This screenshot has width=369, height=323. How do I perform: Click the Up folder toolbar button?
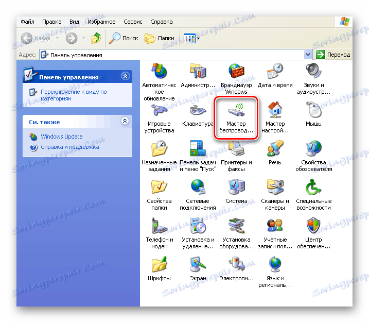[96, 38]
